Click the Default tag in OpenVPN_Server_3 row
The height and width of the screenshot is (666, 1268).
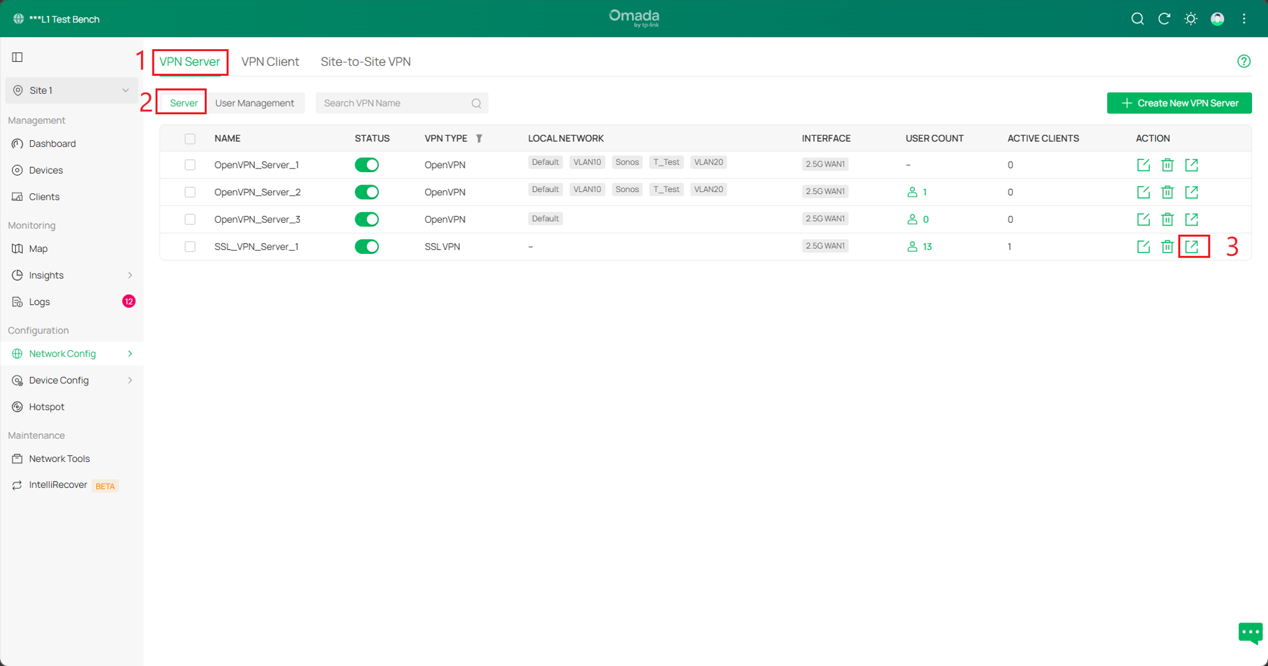[545, 219]
